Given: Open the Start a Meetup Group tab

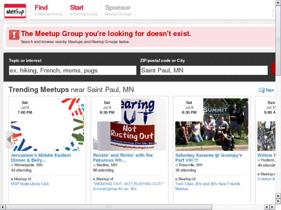Looking at the screenshot, I should tap(83, 10).
